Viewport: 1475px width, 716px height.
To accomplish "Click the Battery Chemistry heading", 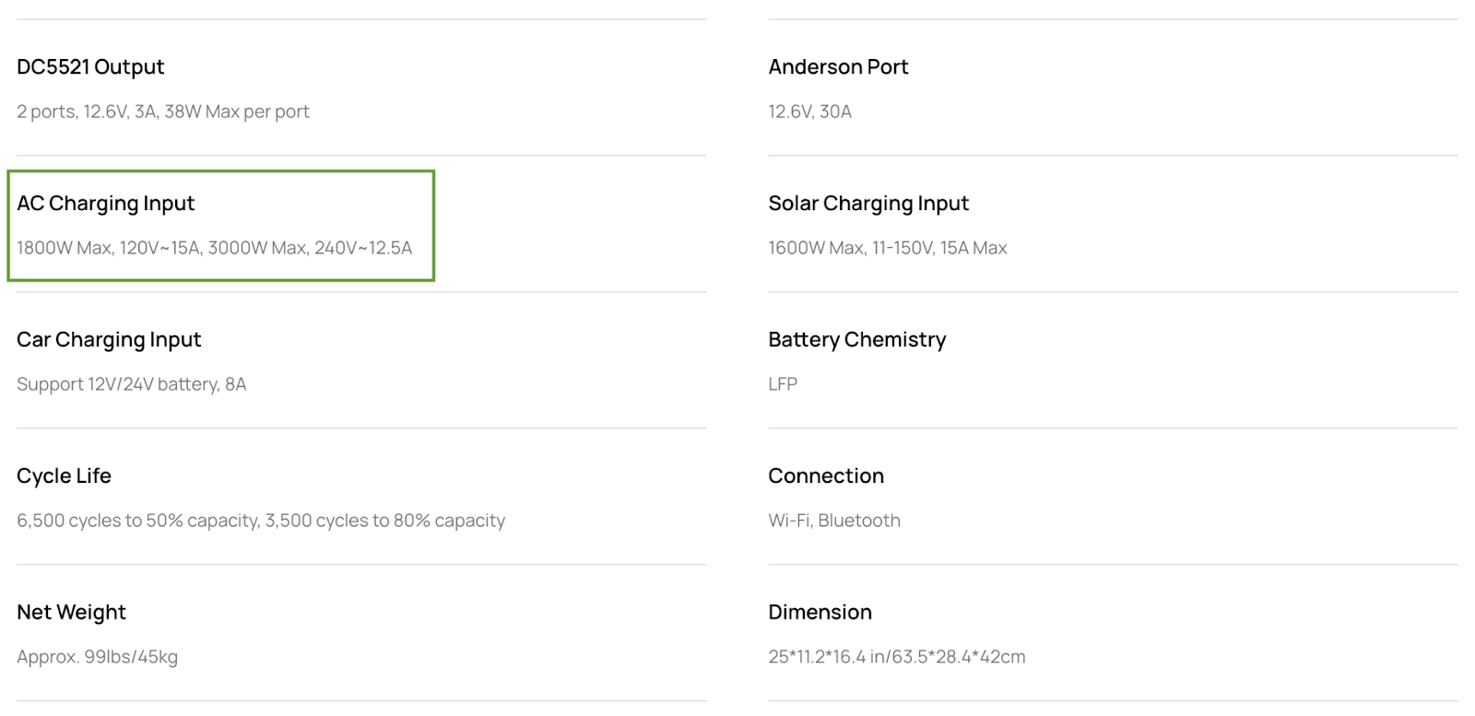I will [x=857, y=340].
